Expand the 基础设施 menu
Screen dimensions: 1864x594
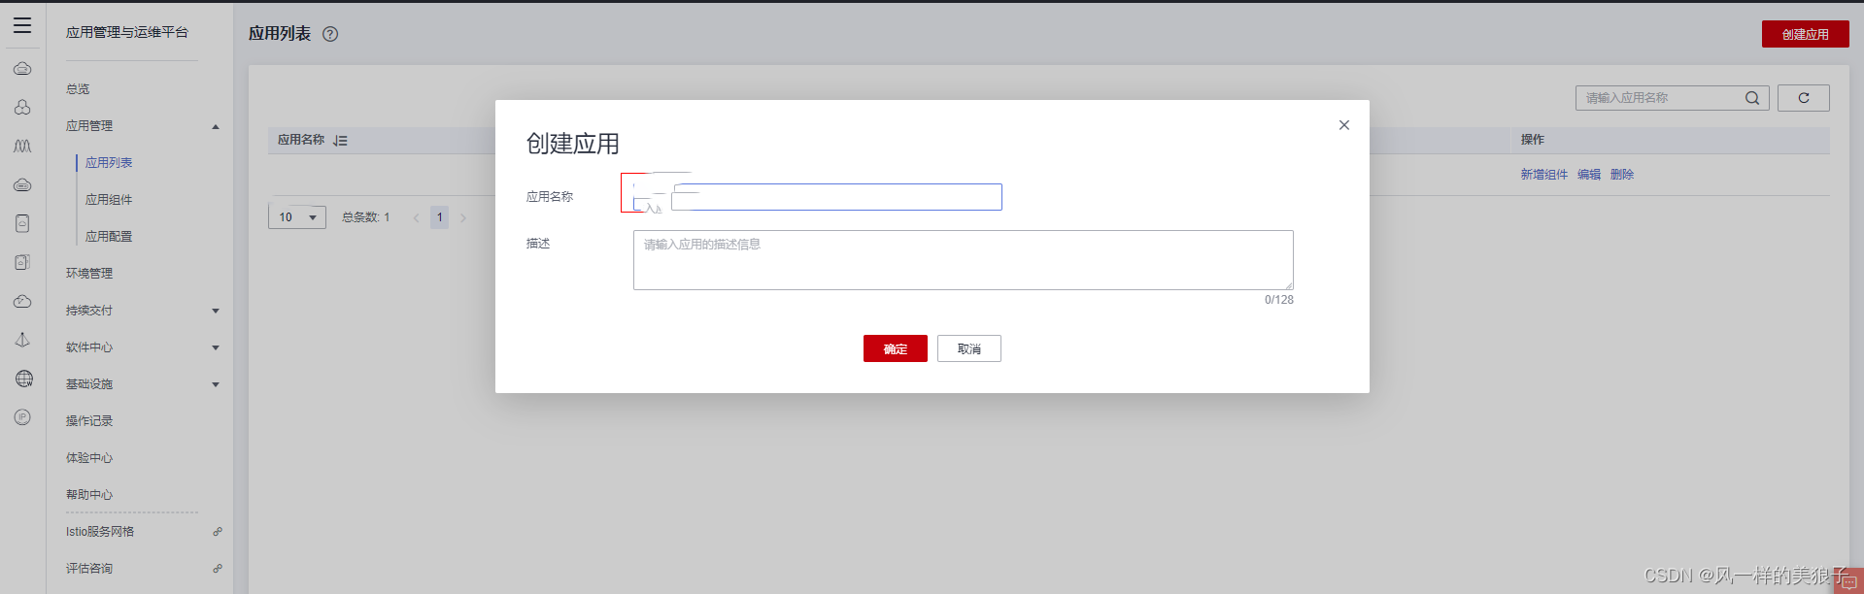216,385
